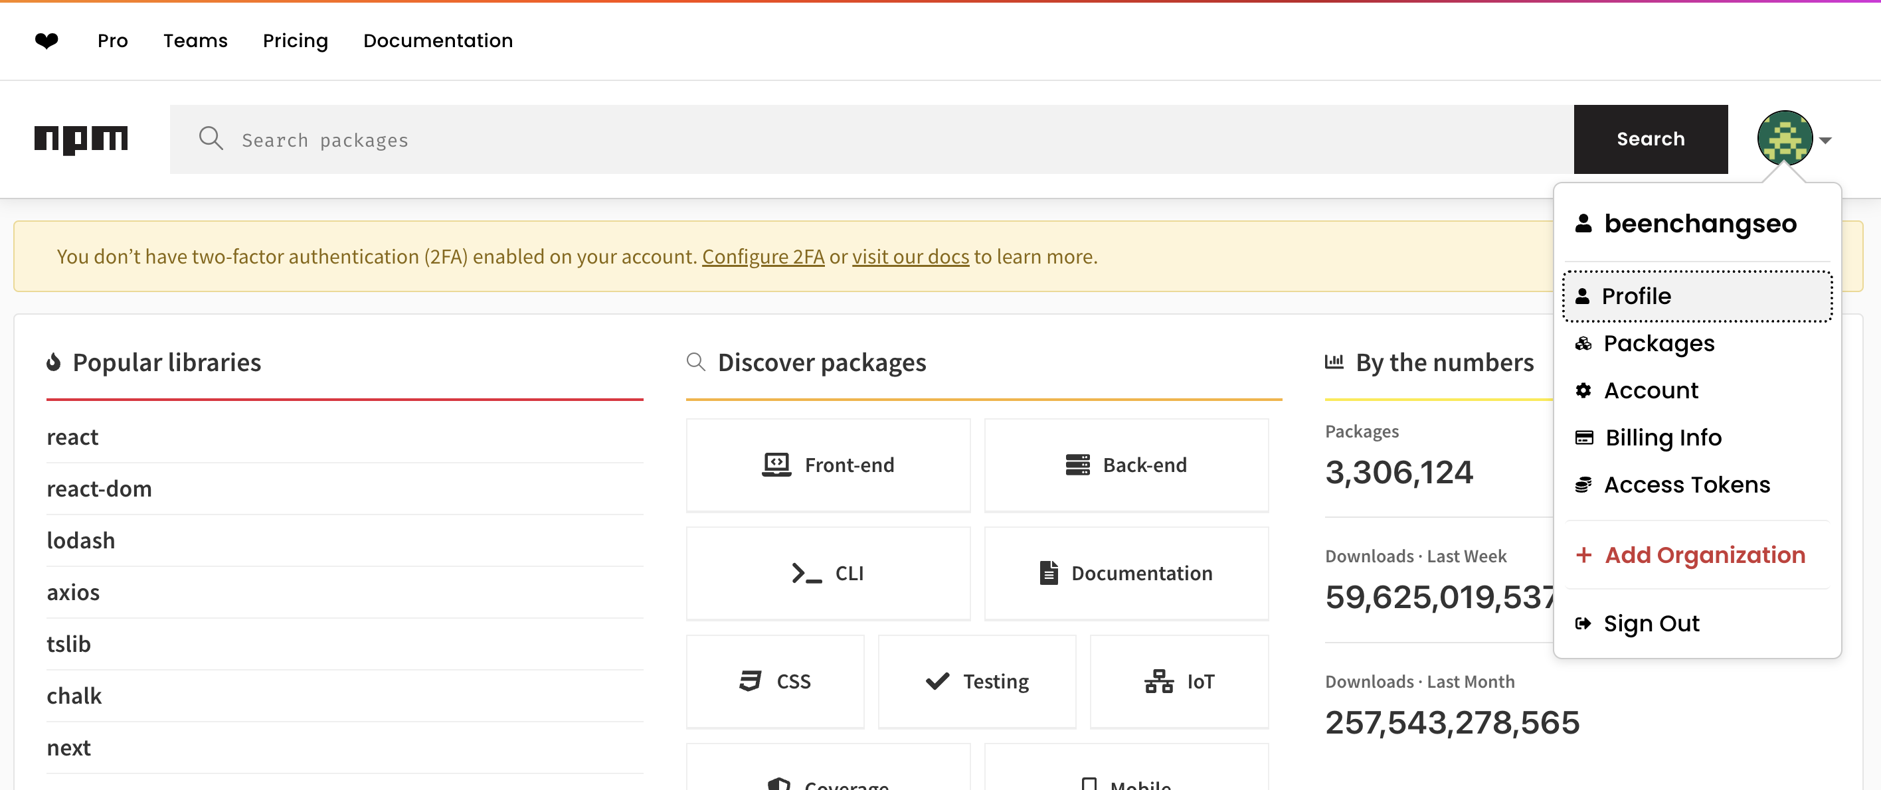This screenshot has height=790, width=1881.
Task: Click the magnifier icon in search bar
Action: coord(211,139)
